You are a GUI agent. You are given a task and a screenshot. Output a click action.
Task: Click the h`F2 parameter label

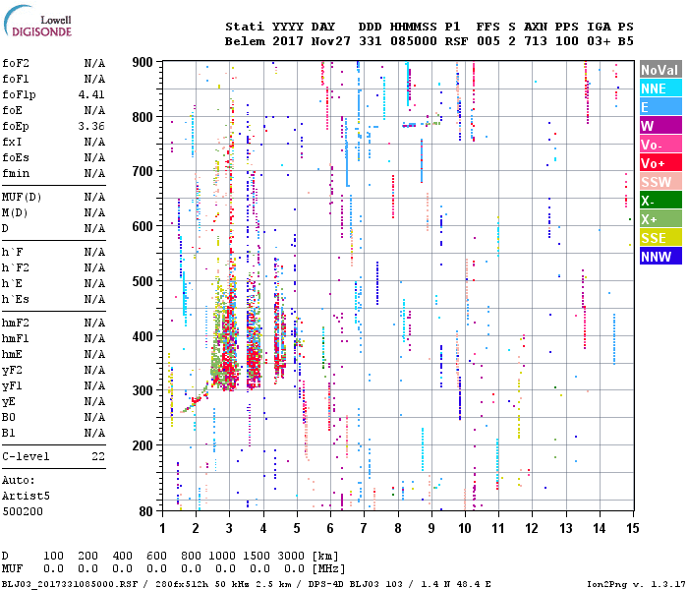(16, 268)
